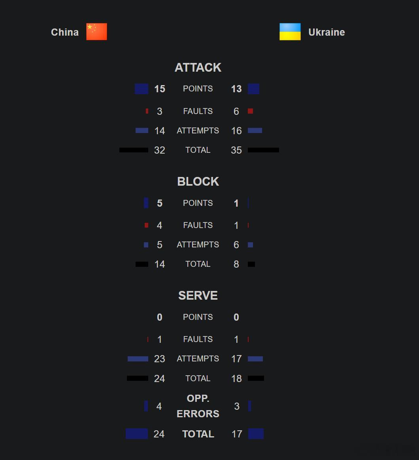This screenshot has height=460, width=419.
Task: Click the Ukraine flag icon
Action: [290, 31]
